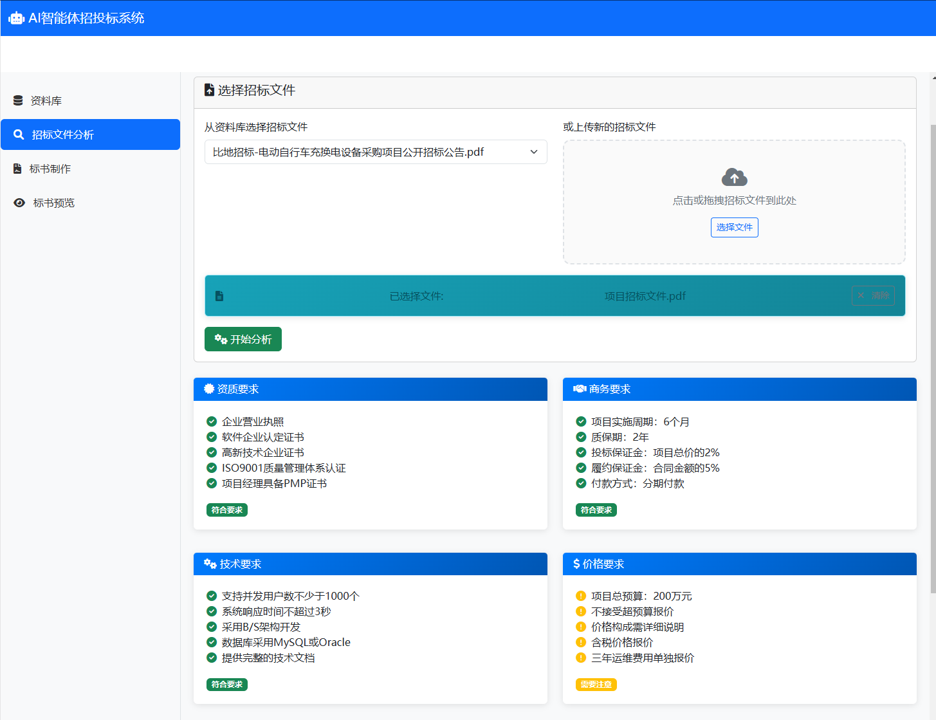Click the 开始分析 button
936x720 pixels.
pyautogui.click(x=243, y=339)
